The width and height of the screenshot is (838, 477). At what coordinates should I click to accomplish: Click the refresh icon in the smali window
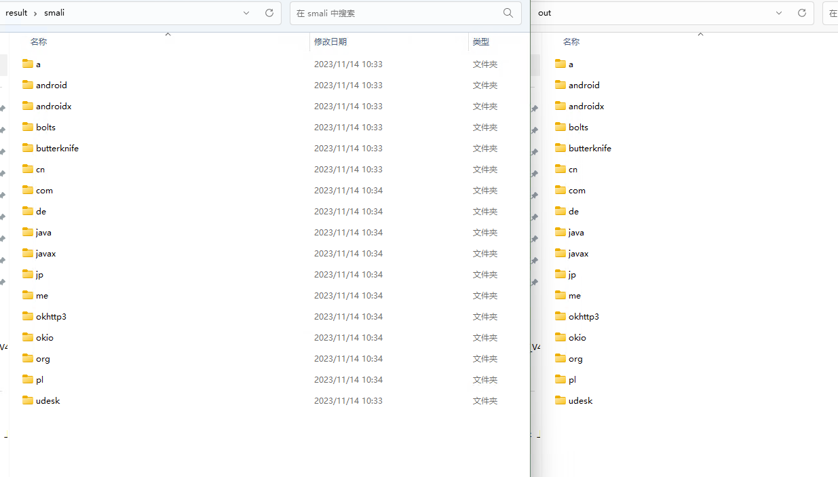[269, 13]
